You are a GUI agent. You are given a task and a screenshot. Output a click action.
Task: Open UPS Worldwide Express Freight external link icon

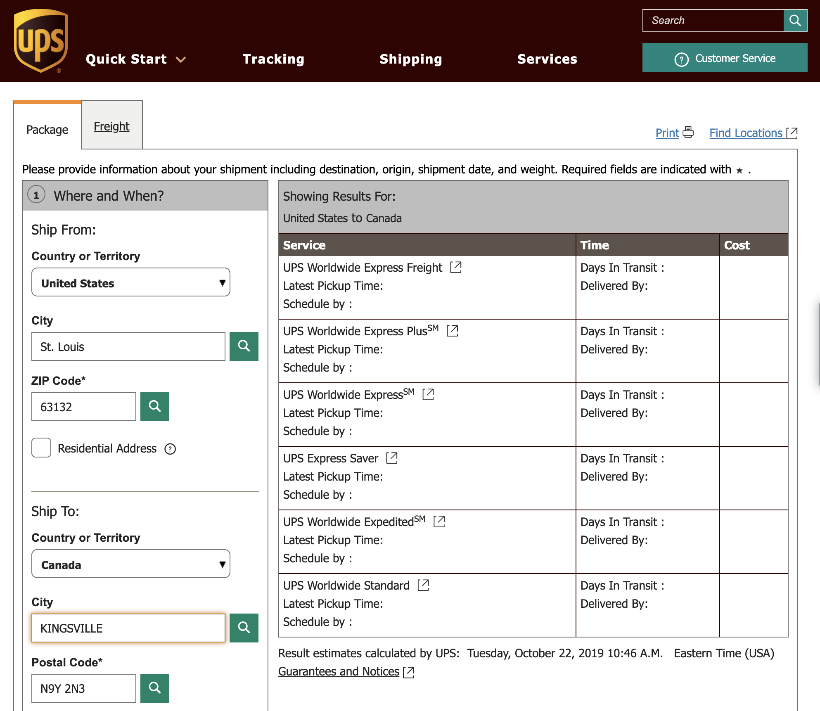(x=456, y=268)
